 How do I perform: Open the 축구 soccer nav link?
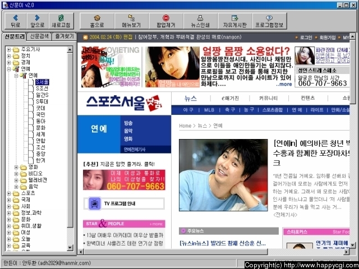[230, 110]
